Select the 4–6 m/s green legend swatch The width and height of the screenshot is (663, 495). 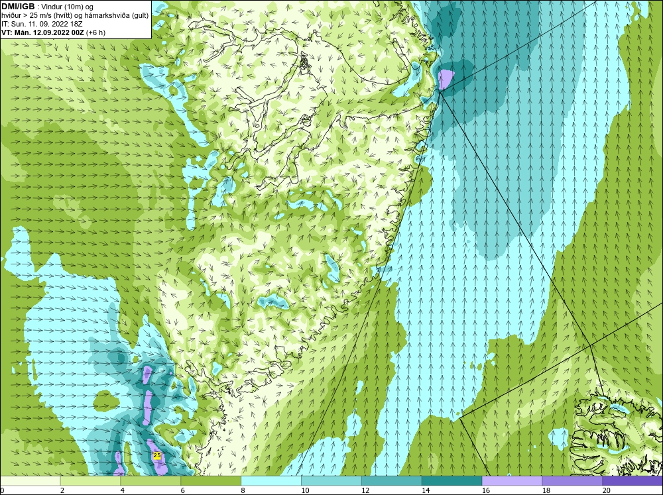(151, 481)
